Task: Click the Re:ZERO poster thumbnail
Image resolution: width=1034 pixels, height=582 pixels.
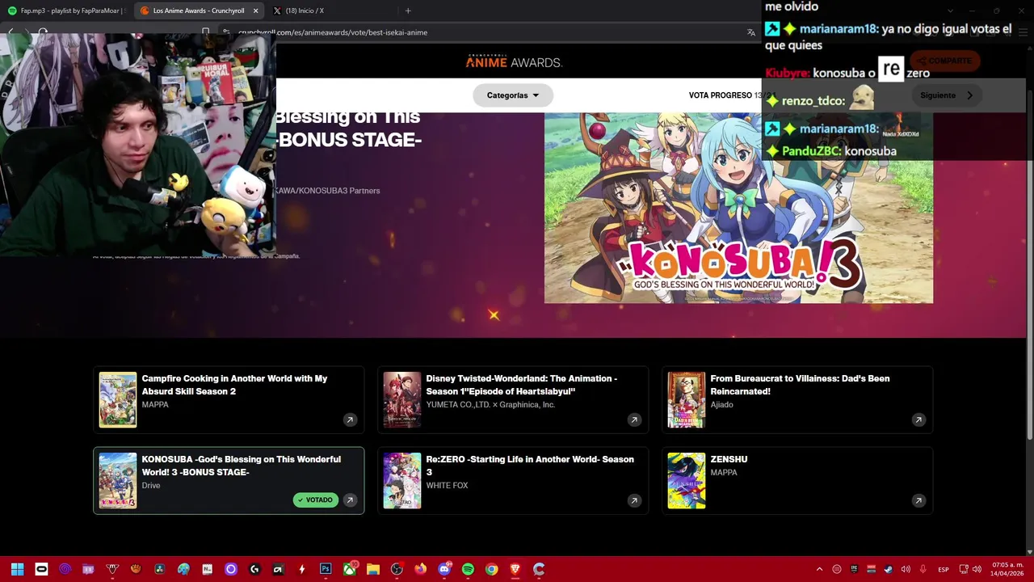Action: [x=402, y=480]
